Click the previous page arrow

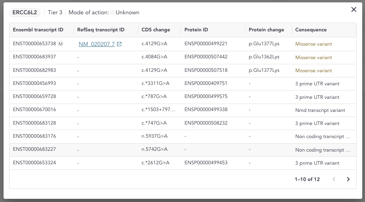[x=334, y=179]
